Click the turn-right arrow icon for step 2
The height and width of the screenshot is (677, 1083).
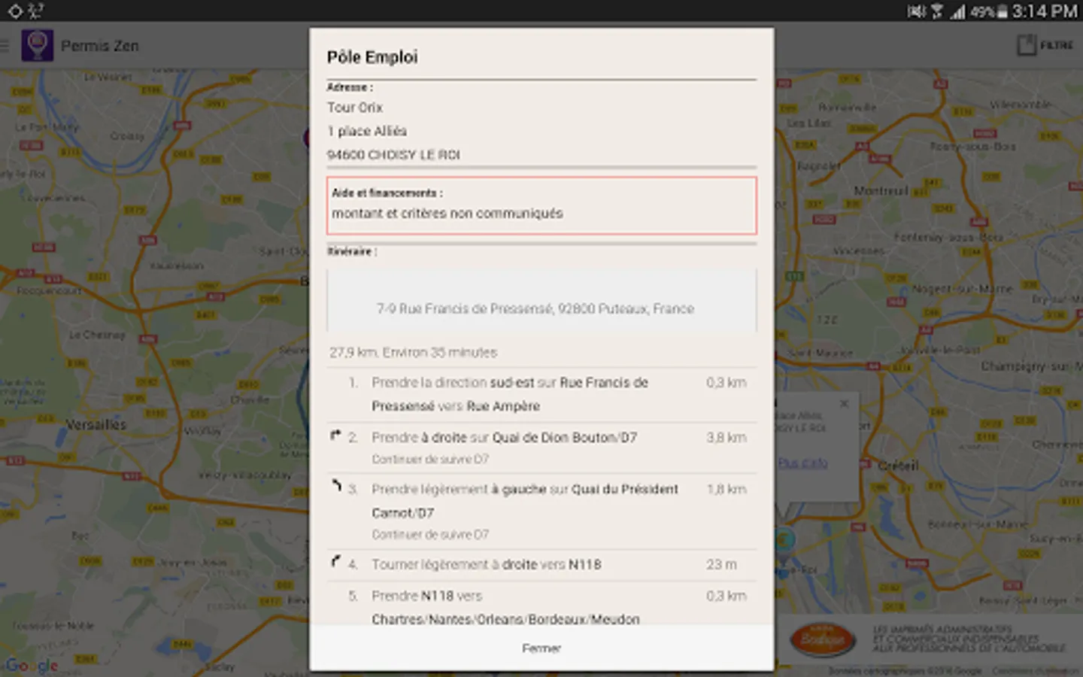335,435
